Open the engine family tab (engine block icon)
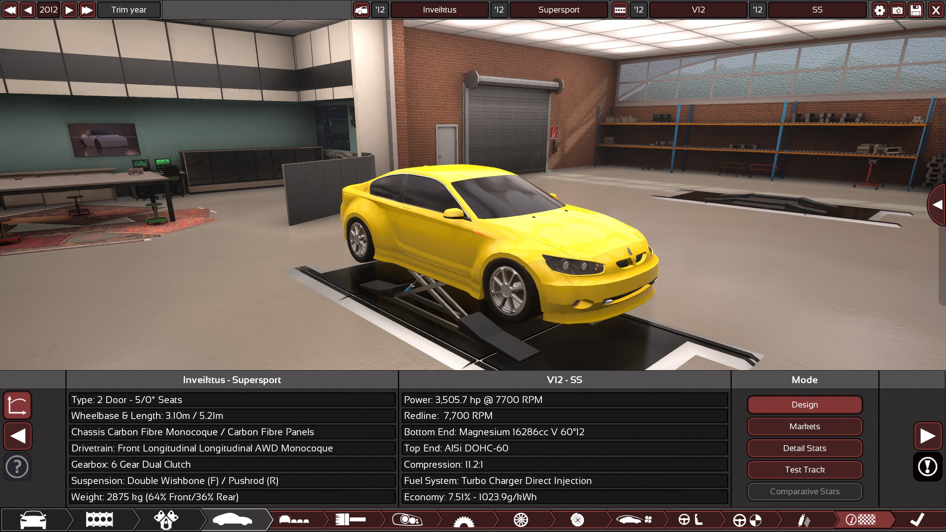The image size is (946, 532). tap(99, 520)
